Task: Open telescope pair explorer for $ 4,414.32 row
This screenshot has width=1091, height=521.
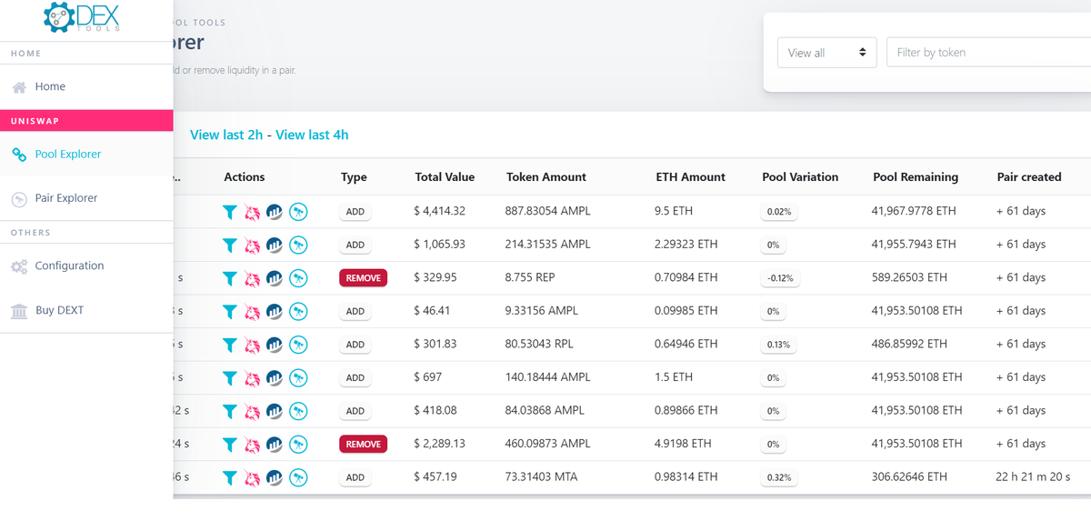Action: [298, 212]
